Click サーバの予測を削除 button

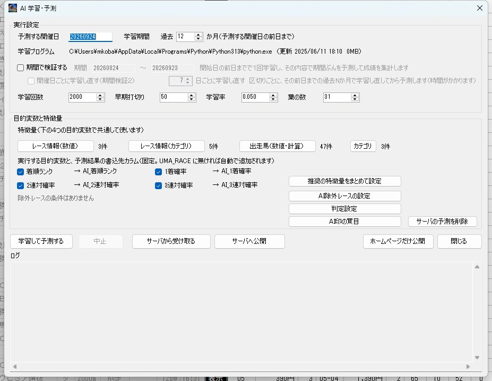(x=442, y=222)
